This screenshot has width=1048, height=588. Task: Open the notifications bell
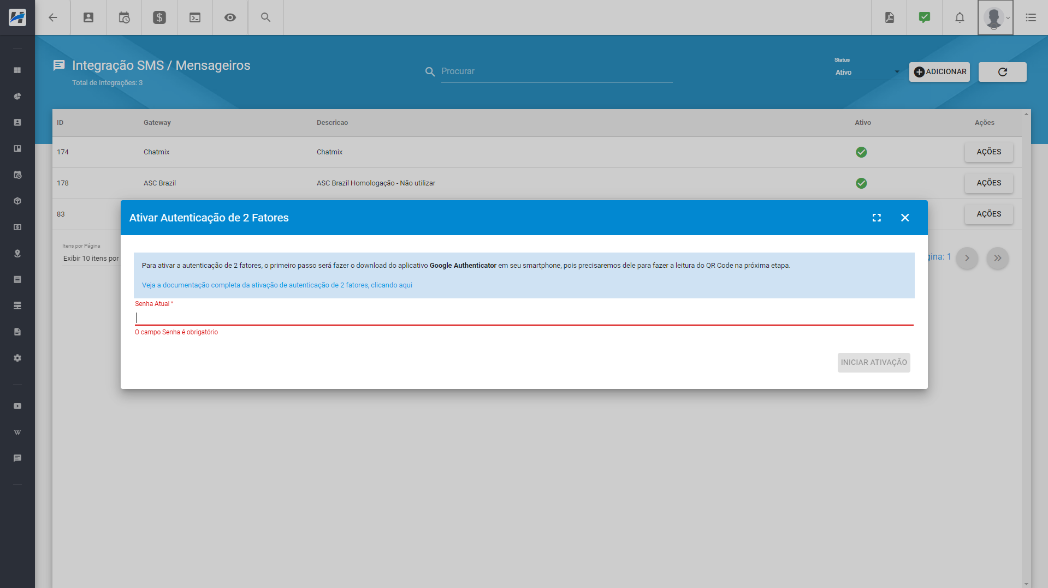pos(960,17)
